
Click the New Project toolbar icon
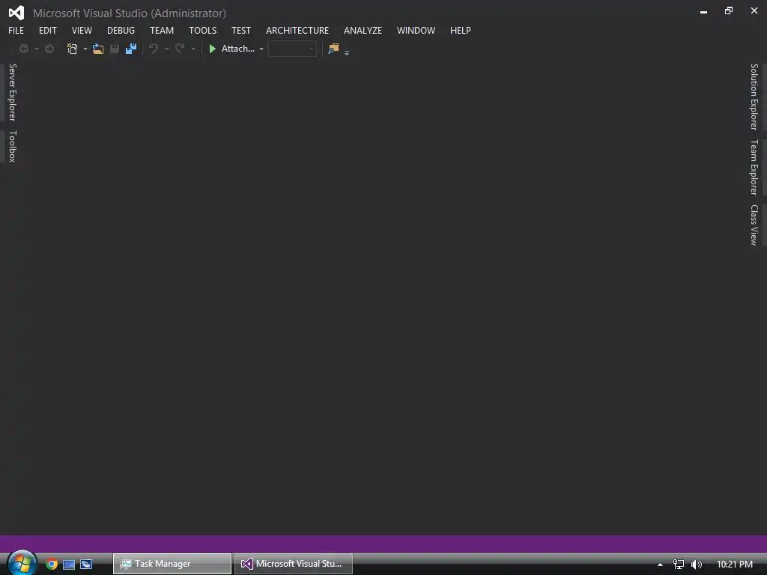pos(73,49)
